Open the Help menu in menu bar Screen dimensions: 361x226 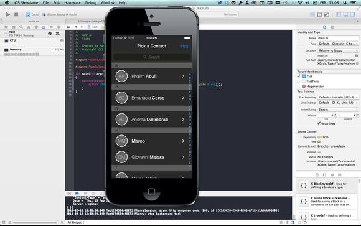(123, 2)
